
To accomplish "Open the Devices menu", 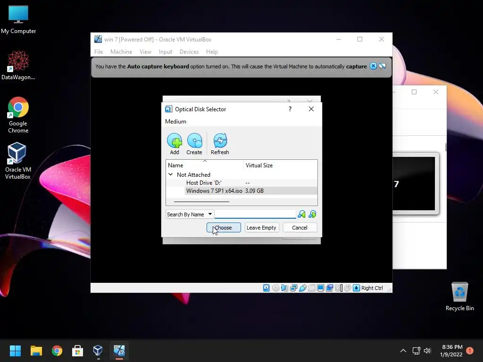I will coord(189,52).
